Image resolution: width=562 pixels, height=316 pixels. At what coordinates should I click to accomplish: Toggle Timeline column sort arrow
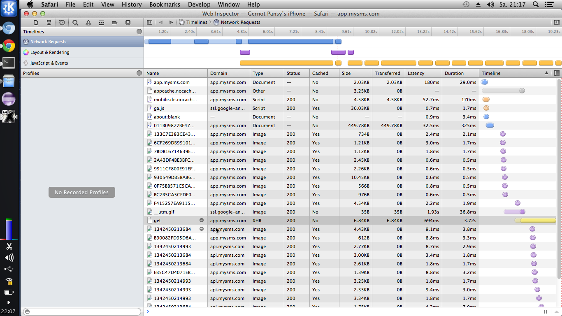[546, 73]
